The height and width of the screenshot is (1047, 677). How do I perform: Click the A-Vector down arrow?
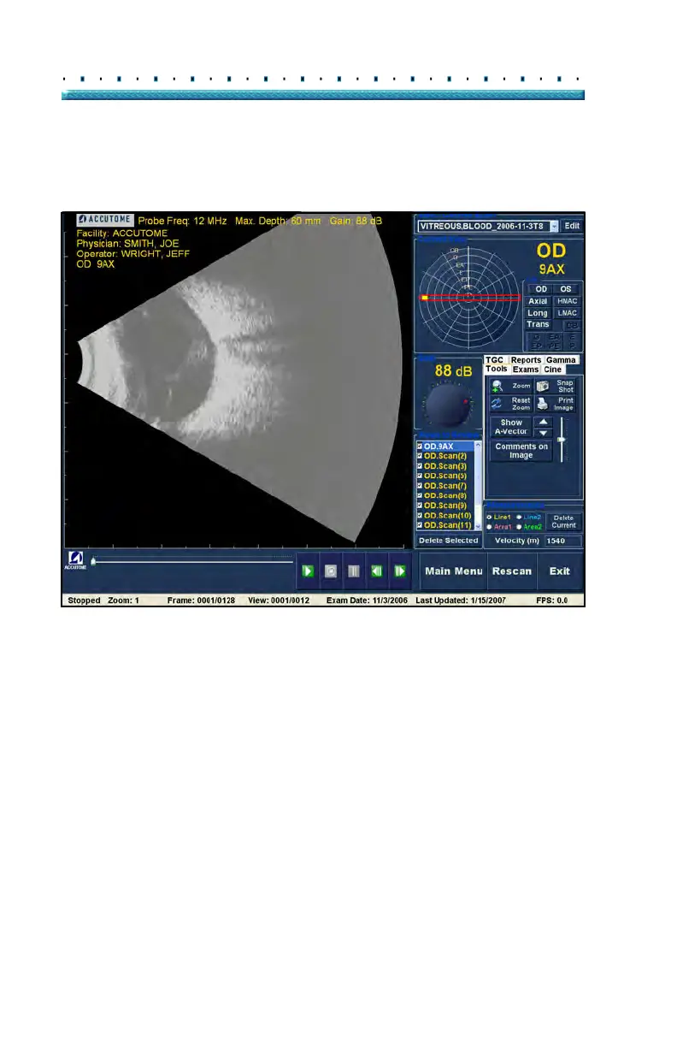(543, 434)
